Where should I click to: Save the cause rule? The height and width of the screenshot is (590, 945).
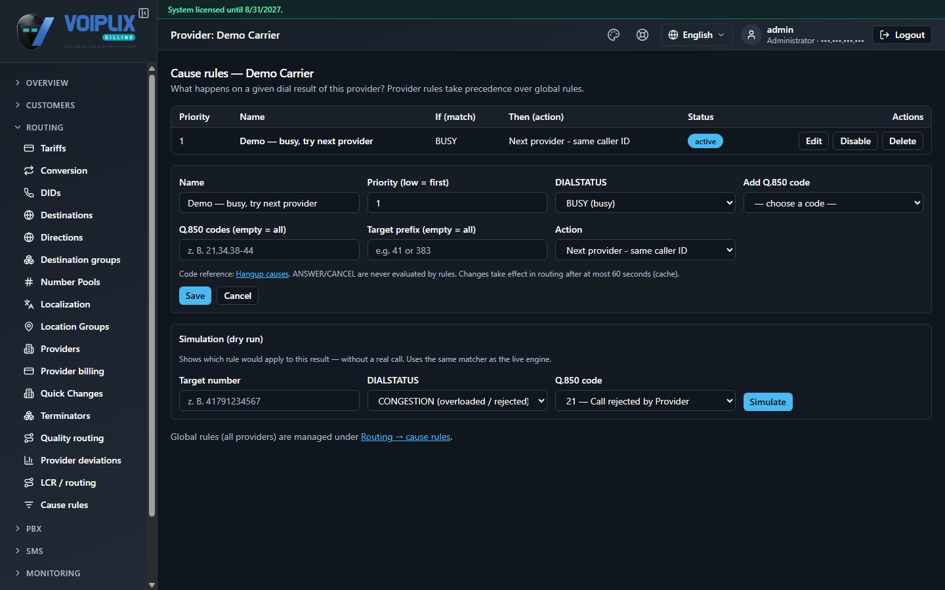pos(195,296)
